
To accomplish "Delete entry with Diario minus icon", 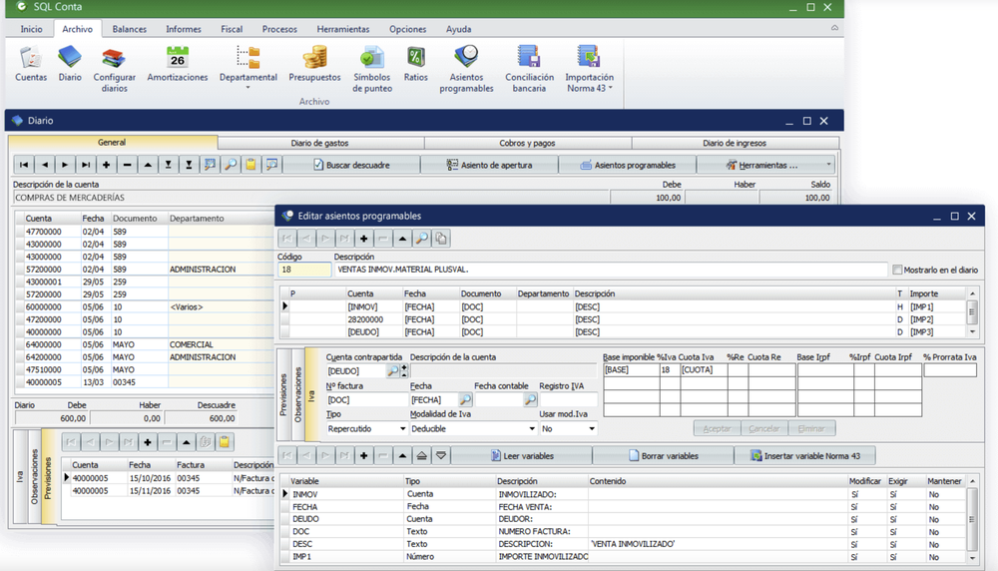I will (x=127, y=165).
